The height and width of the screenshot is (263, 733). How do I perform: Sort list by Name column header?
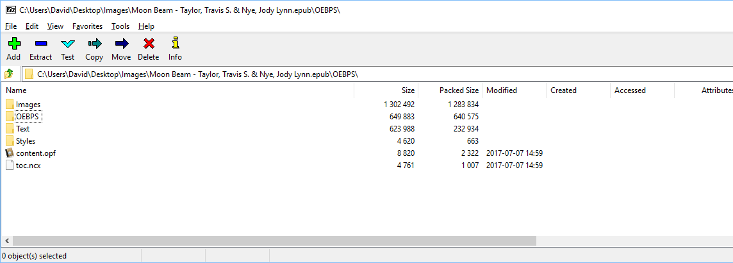pos(16,90)
